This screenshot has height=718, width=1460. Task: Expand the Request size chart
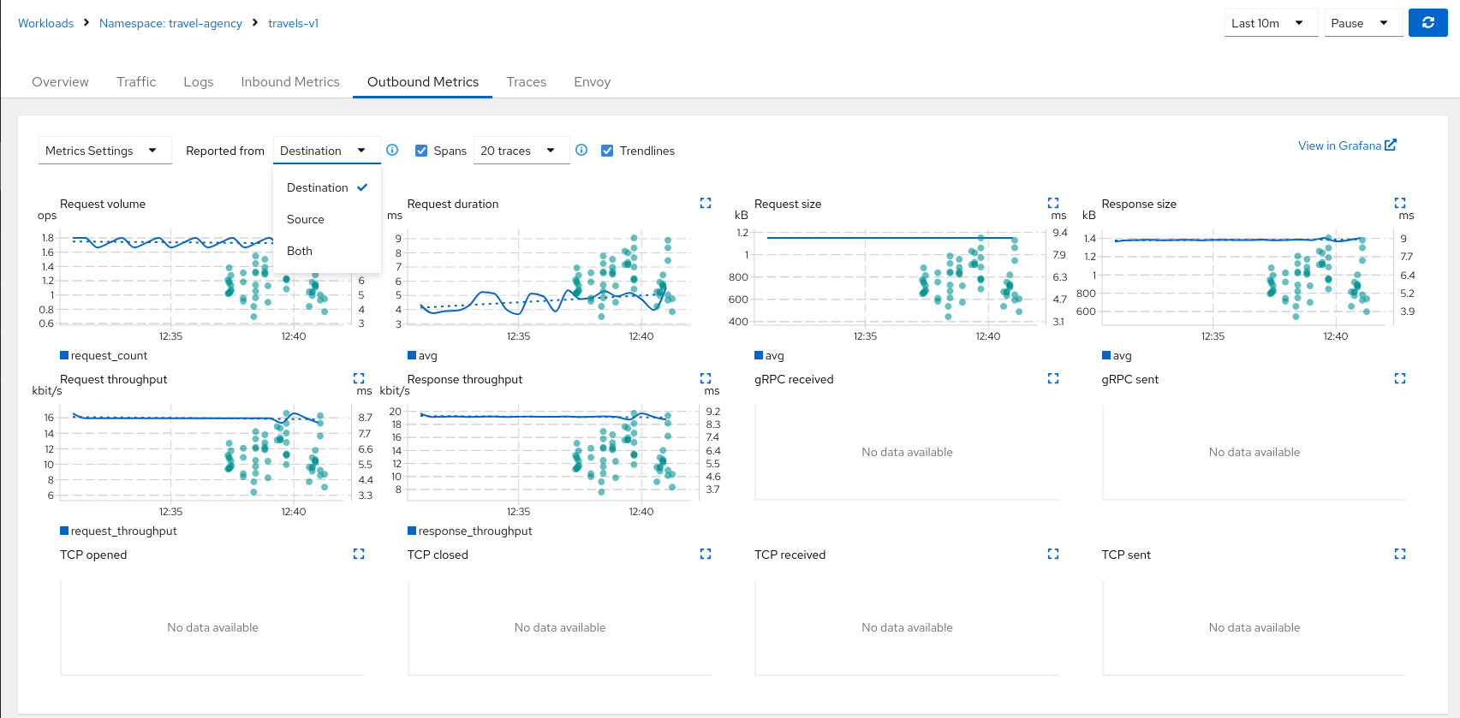pyautogui.click(x=1053, y=204)
